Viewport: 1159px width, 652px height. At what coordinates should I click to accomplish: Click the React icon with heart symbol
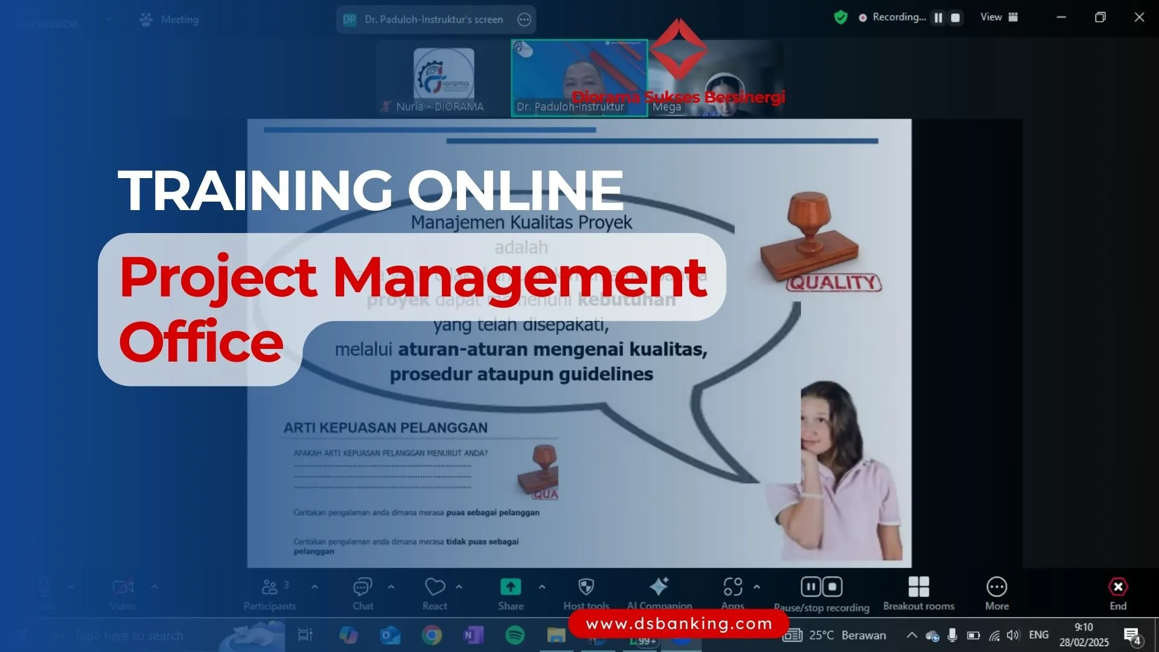tap(435, 587)
